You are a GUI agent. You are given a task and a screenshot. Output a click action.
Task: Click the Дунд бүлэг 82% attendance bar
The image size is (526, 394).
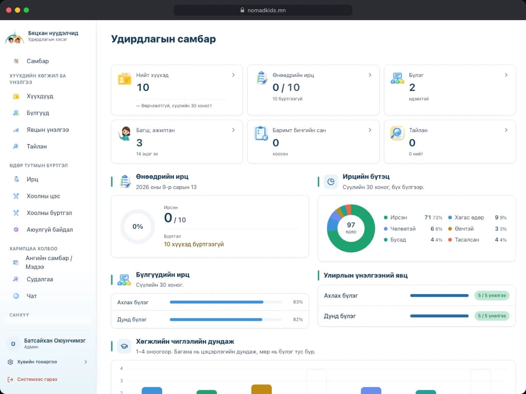pyautogui.click(x=226, y=320)
